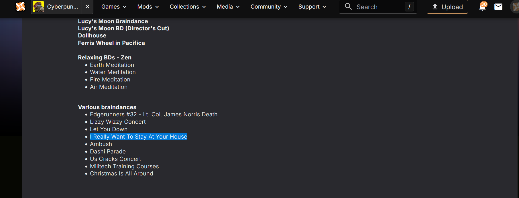Click the Lucy's Moon Braindance entry

point(113,21)
